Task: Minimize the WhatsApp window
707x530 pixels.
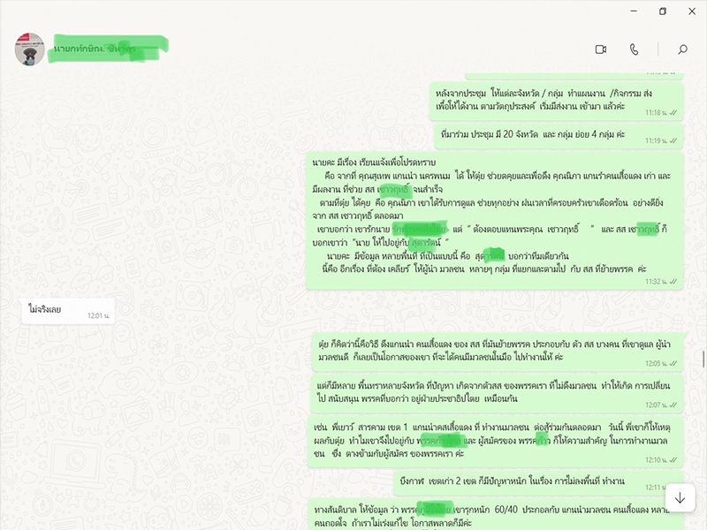Action: [x=633, y=11]
